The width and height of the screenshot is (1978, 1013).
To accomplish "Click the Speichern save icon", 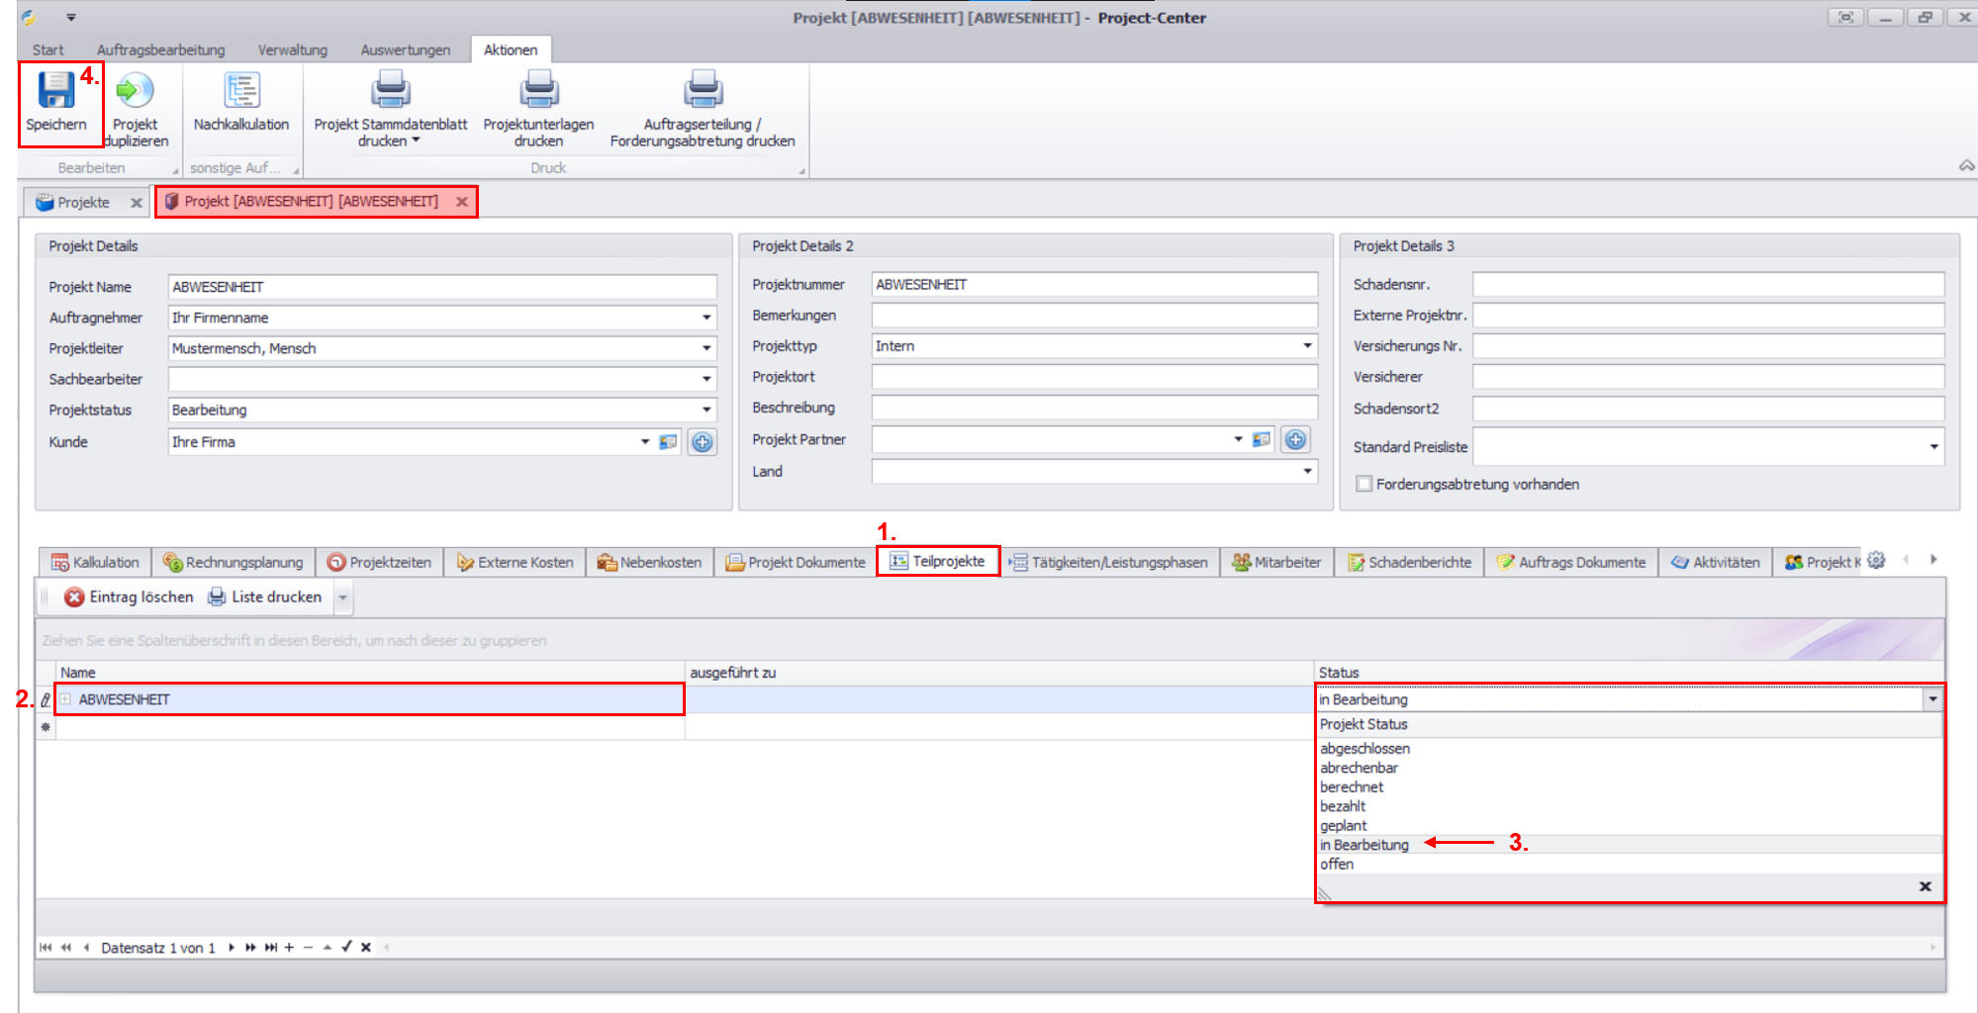I will pos(55,91).
